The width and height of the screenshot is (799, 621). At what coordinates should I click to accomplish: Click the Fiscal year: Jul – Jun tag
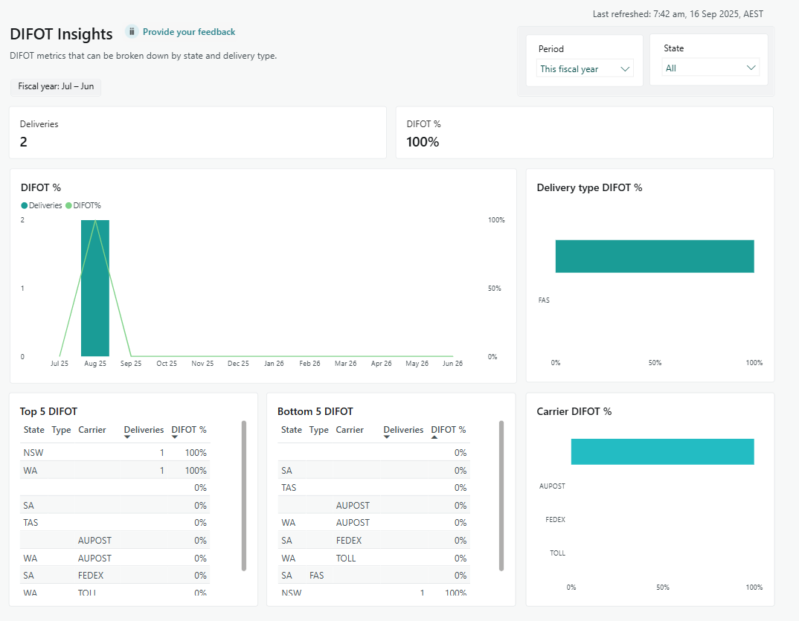[x=56, y=86]
